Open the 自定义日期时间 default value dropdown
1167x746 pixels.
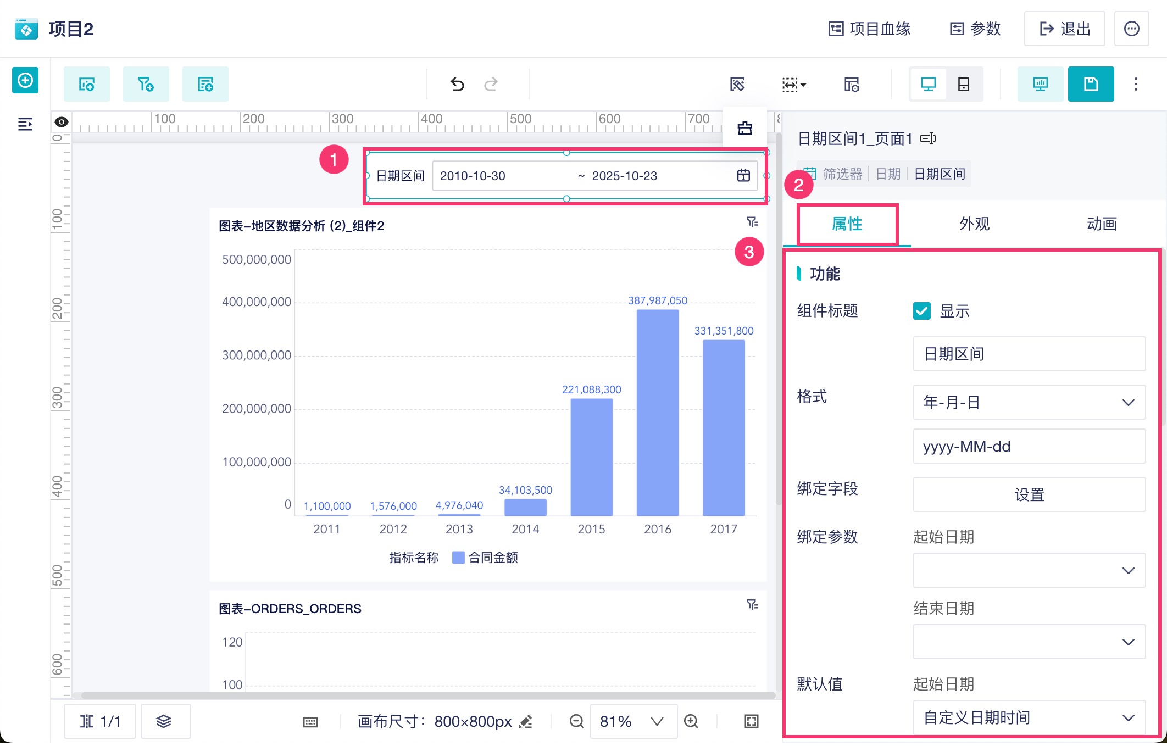click(x=1029, y=717)
